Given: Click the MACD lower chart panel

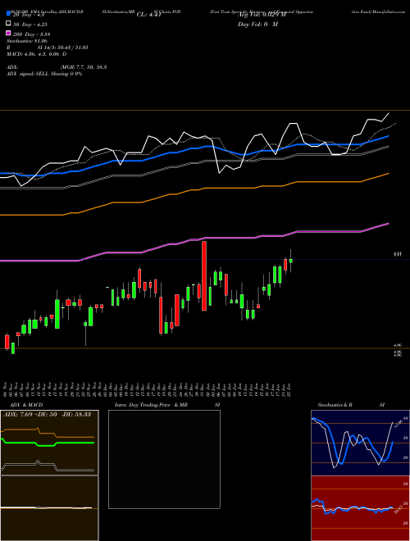Looking at the screenshot, I should click(x=49, y=508).
